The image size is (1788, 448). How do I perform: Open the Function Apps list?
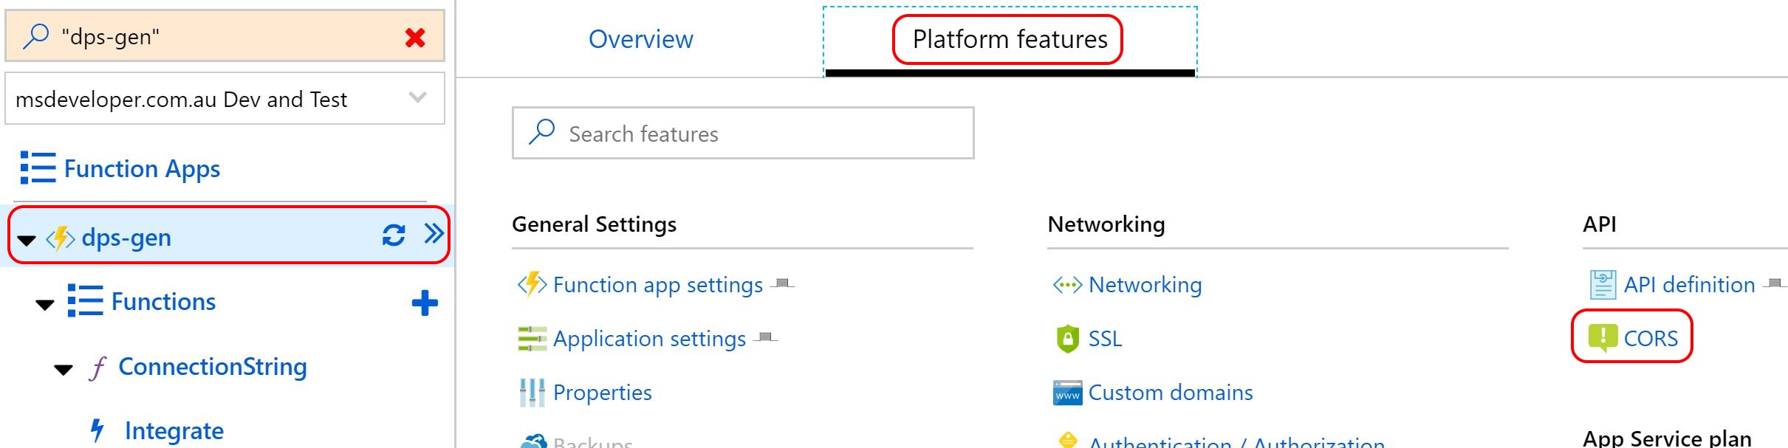tap(142, 169)
